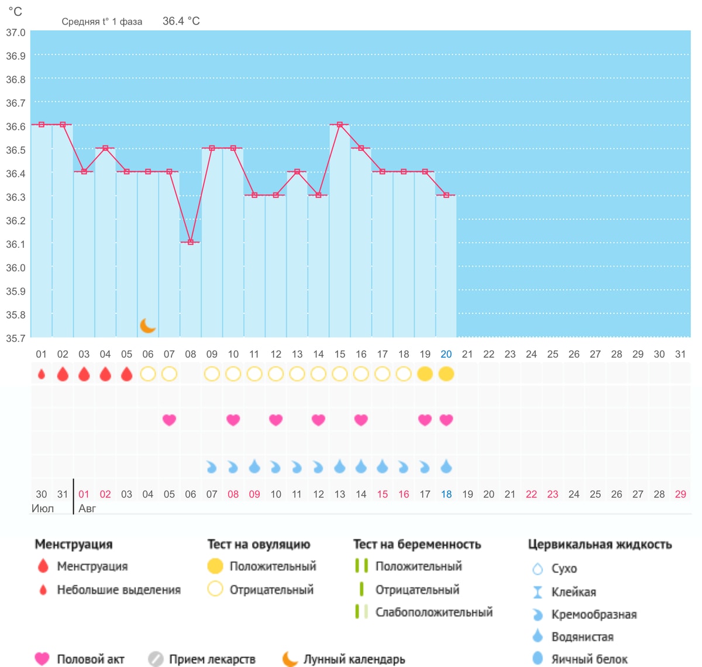Click the orange moon icon on the chart

click(148, 326)
